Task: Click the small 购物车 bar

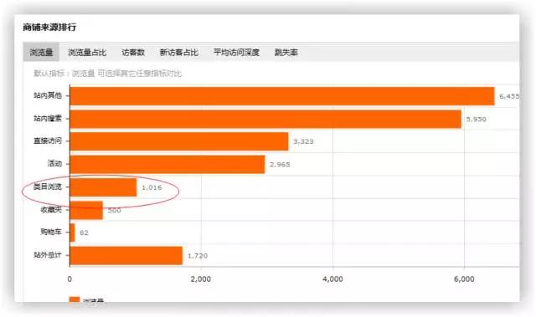Action: tap(73, 233)
